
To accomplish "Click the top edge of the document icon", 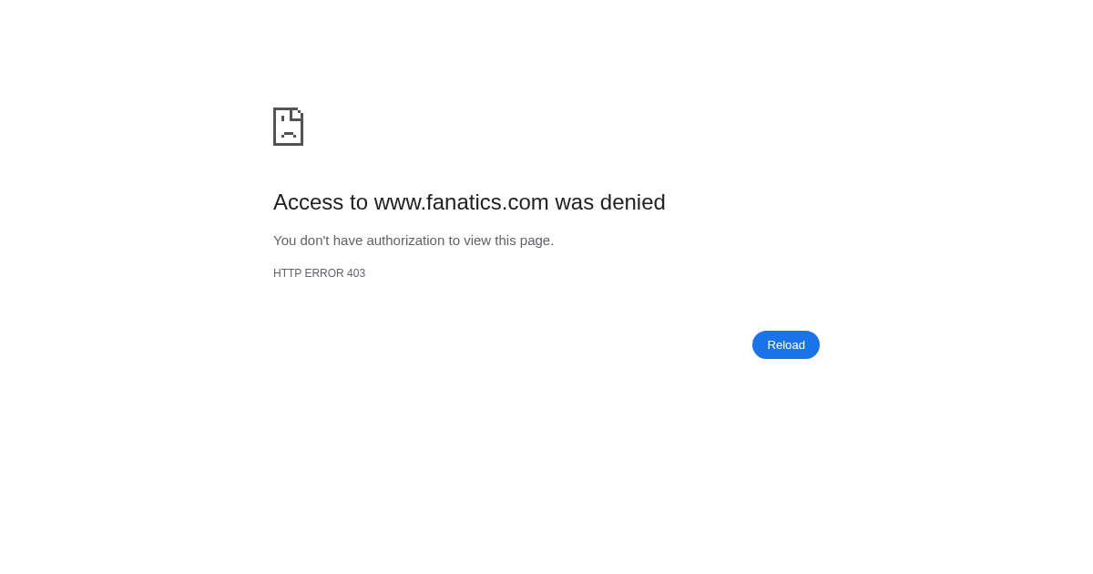I will 286,111.
